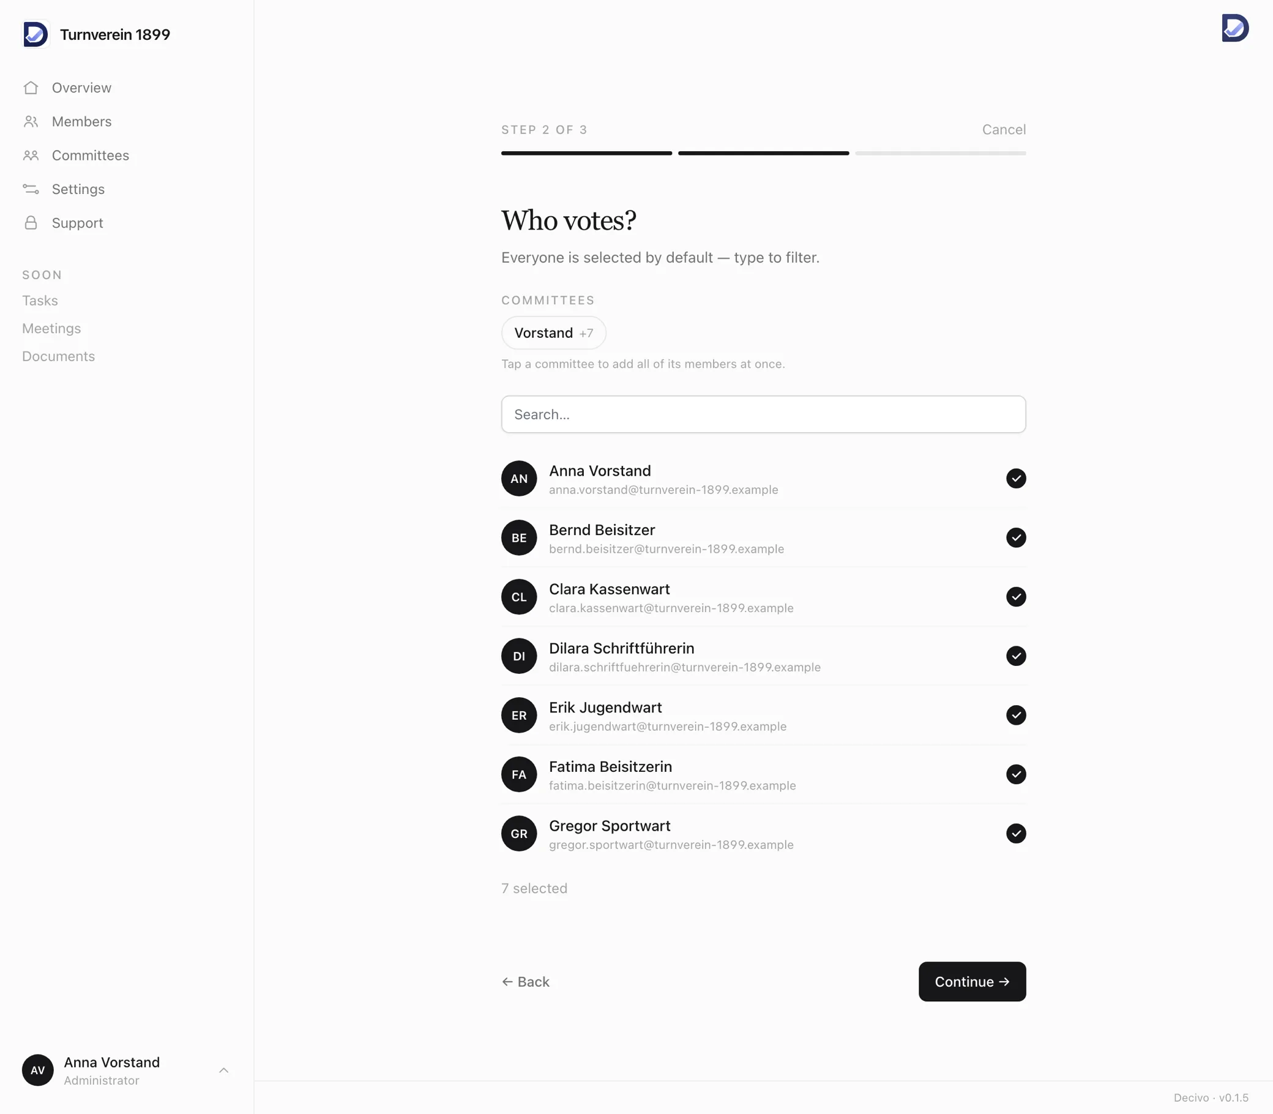
Task: Focus the Search members field
Action: (763, 414)
